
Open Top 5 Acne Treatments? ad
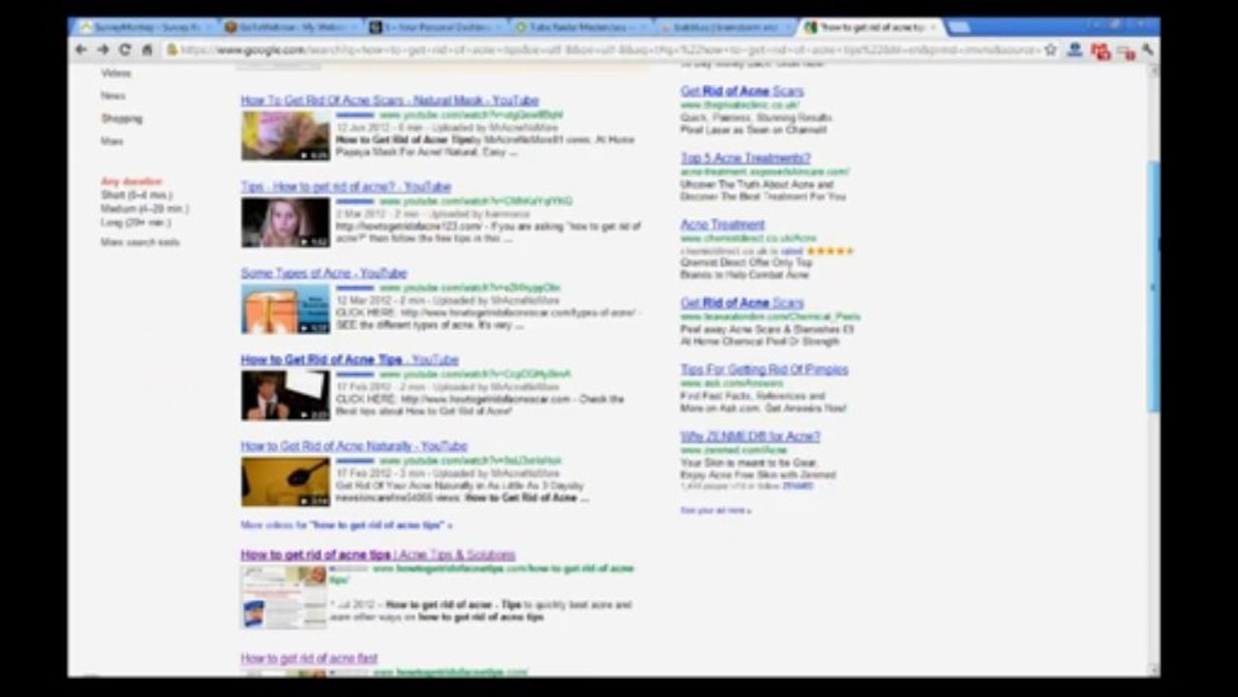745,159
